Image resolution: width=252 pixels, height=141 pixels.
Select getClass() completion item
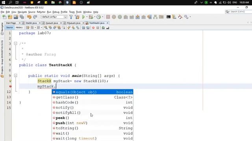point(93,97)
